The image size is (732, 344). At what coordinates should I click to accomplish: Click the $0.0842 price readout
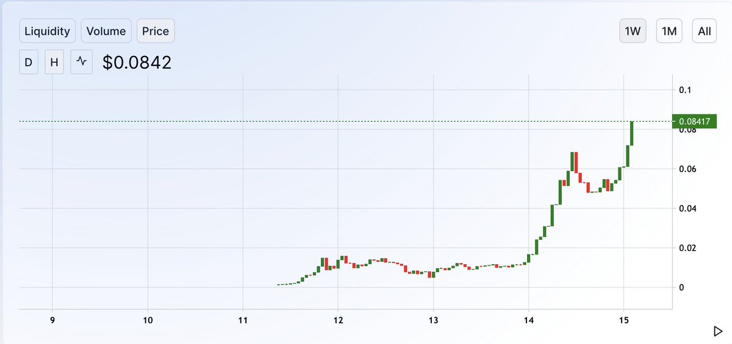(137, 62)
